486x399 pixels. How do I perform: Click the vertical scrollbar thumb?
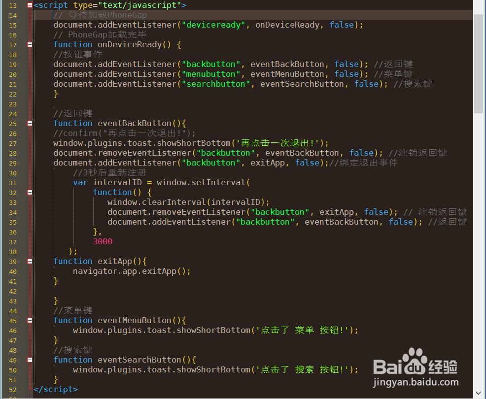478,64
